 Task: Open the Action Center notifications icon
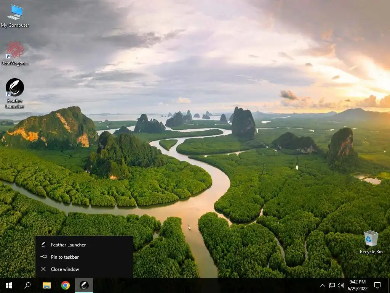pyautogui.click(x=377, y=285)
